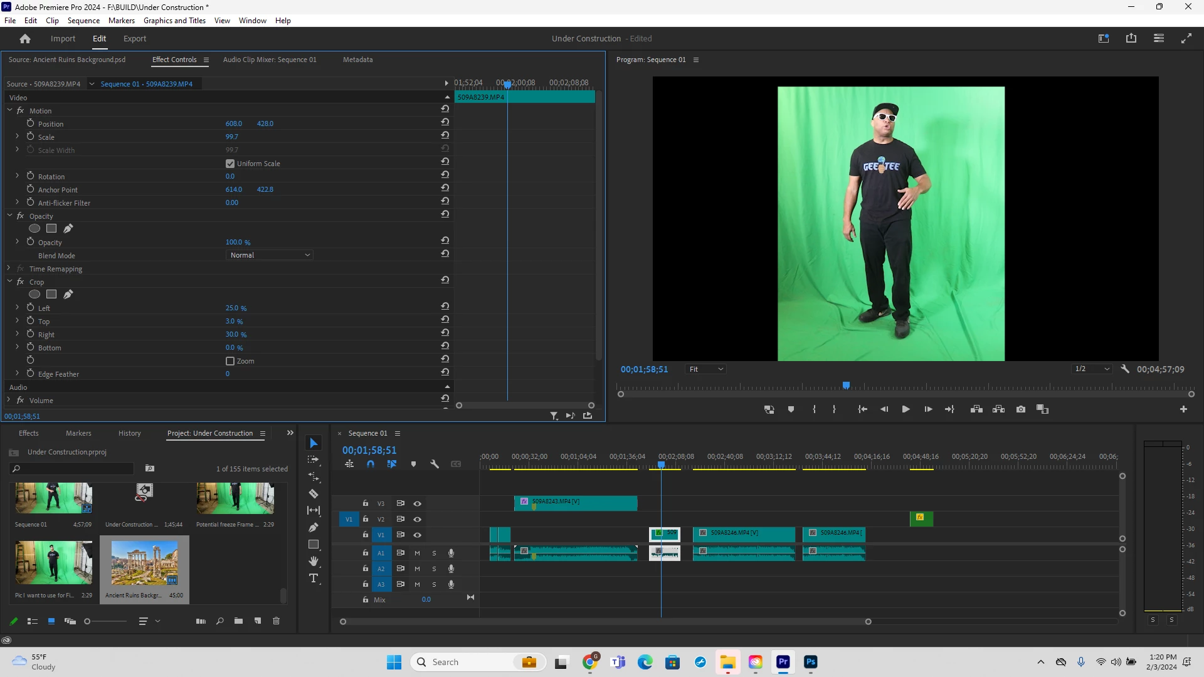Mute the A1 audio track

tap(417, 553)
